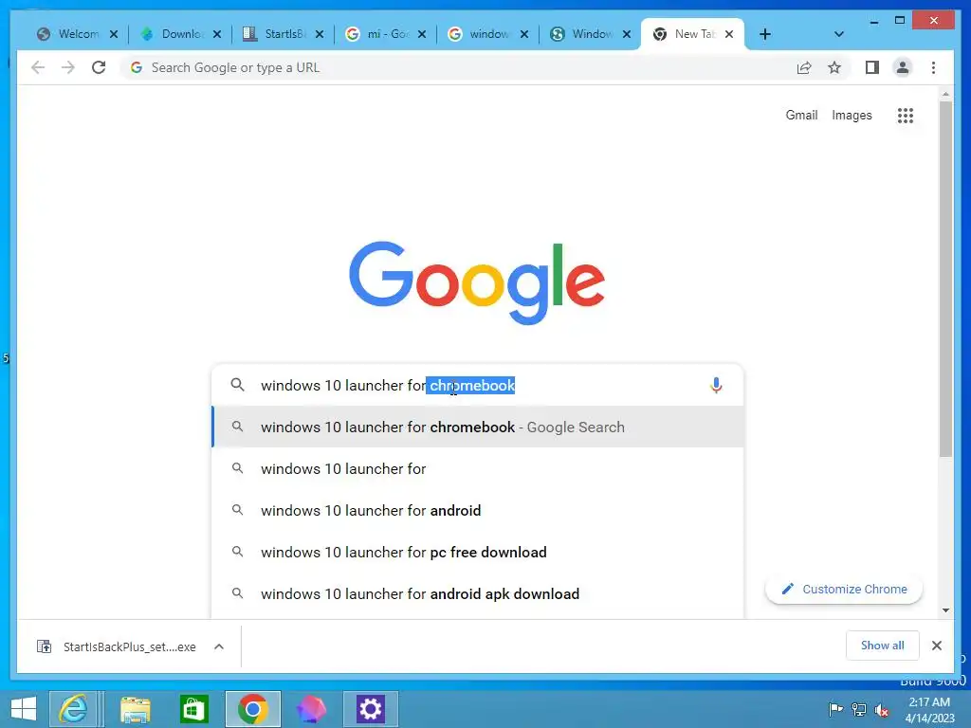Open the Google apps grid
Image resolution: width=971 pixels, height=728 pixels.
pyautogui.click(x=906, y=115)
